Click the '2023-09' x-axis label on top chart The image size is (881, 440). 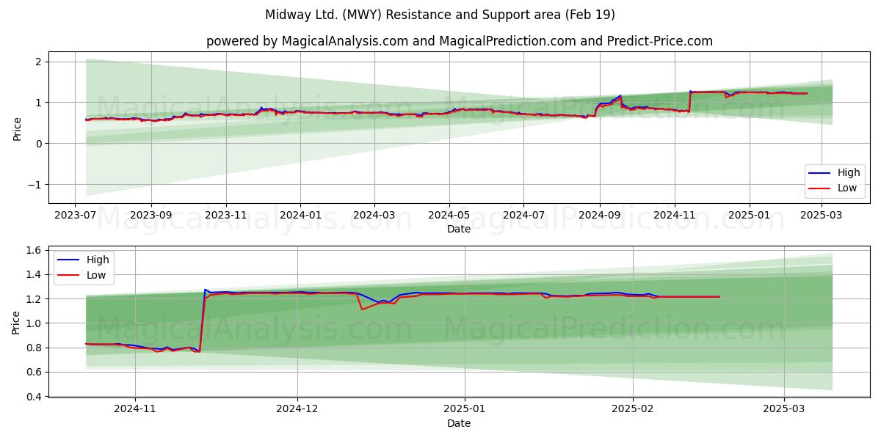point(151,216)
